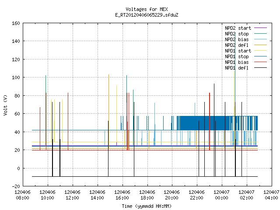The width and height of the screenshot is (280, 210).
Task: Click the y-axis value 40
Action: point(17,132)
